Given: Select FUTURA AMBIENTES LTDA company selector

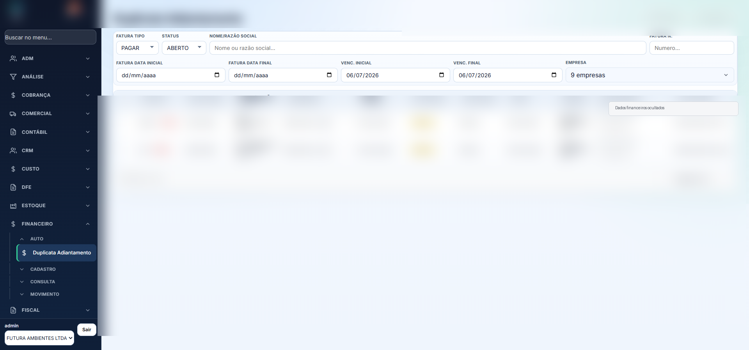Looking at the screenshot, I should coord(39,338).
